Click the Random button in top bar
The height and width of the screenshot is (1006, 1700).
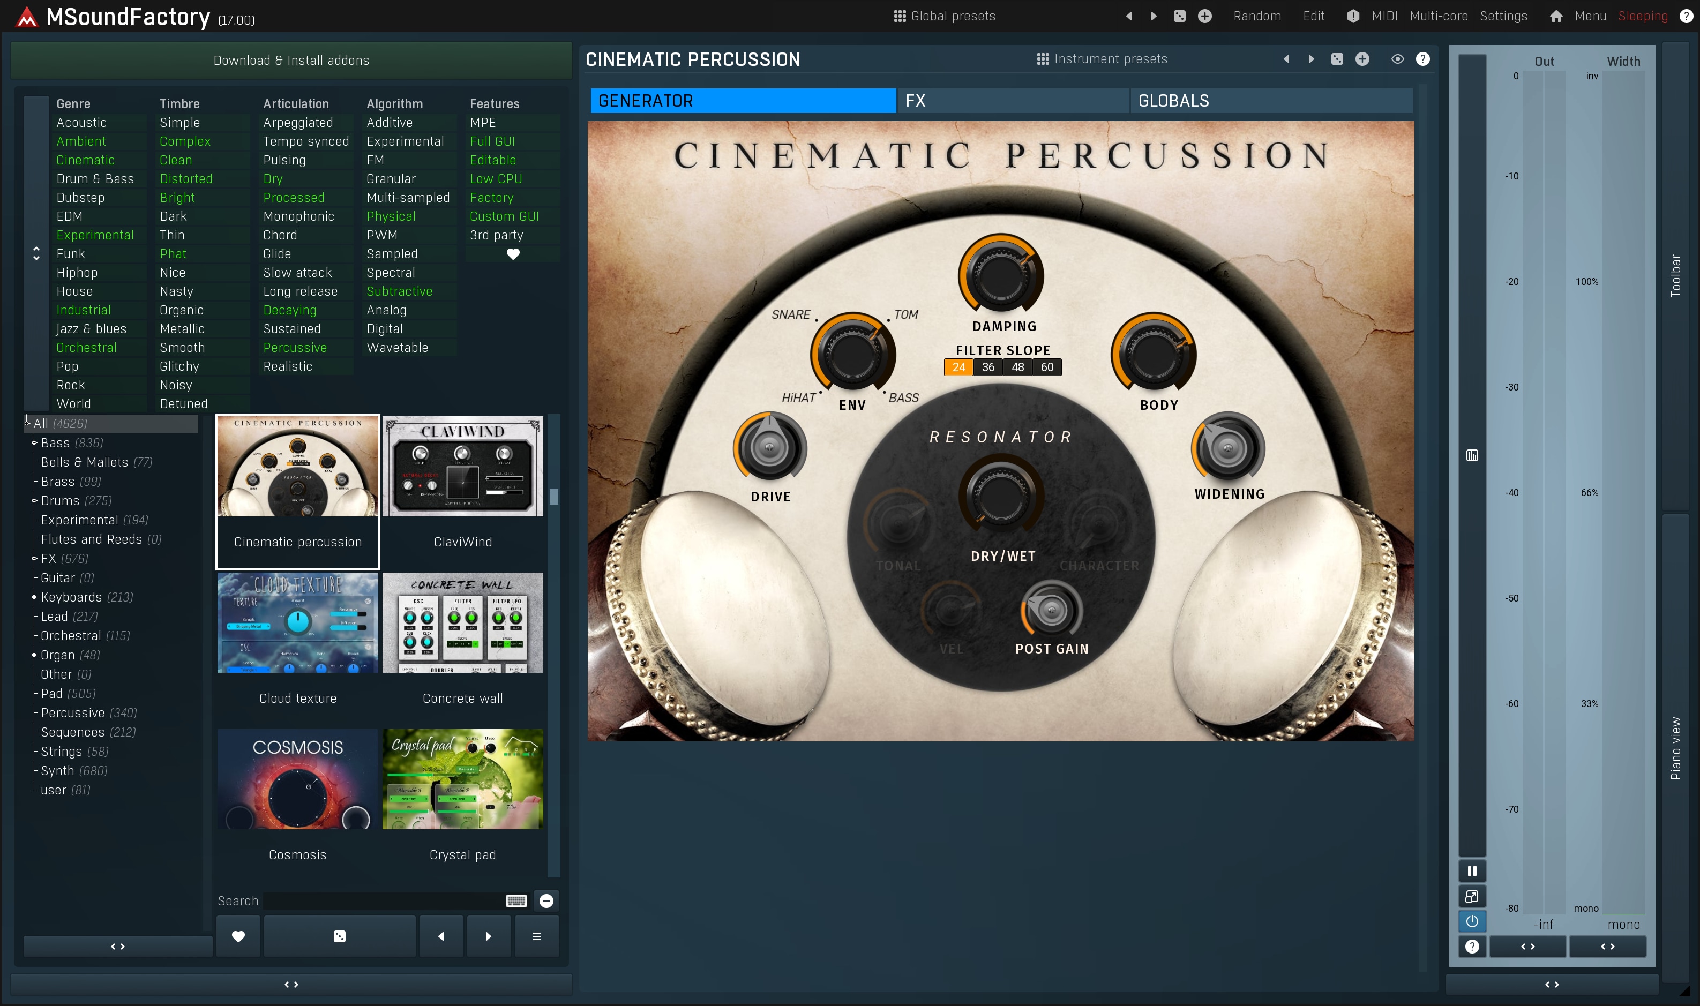pyautogui.click(x=1257, y=16)
